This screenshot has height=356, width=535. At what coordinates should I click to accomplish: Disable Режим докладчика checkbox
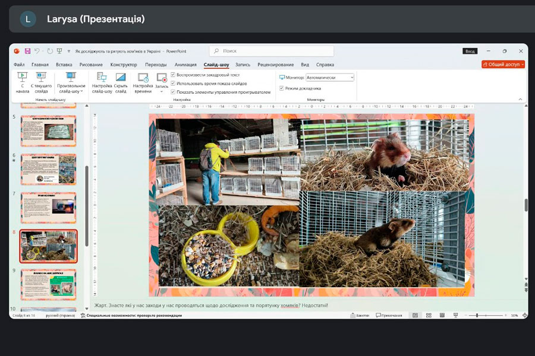(282, 88)
